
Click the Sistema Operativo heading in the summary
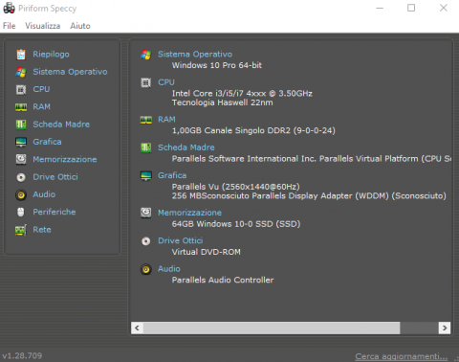pyautogui.click(x=195, y=55)
